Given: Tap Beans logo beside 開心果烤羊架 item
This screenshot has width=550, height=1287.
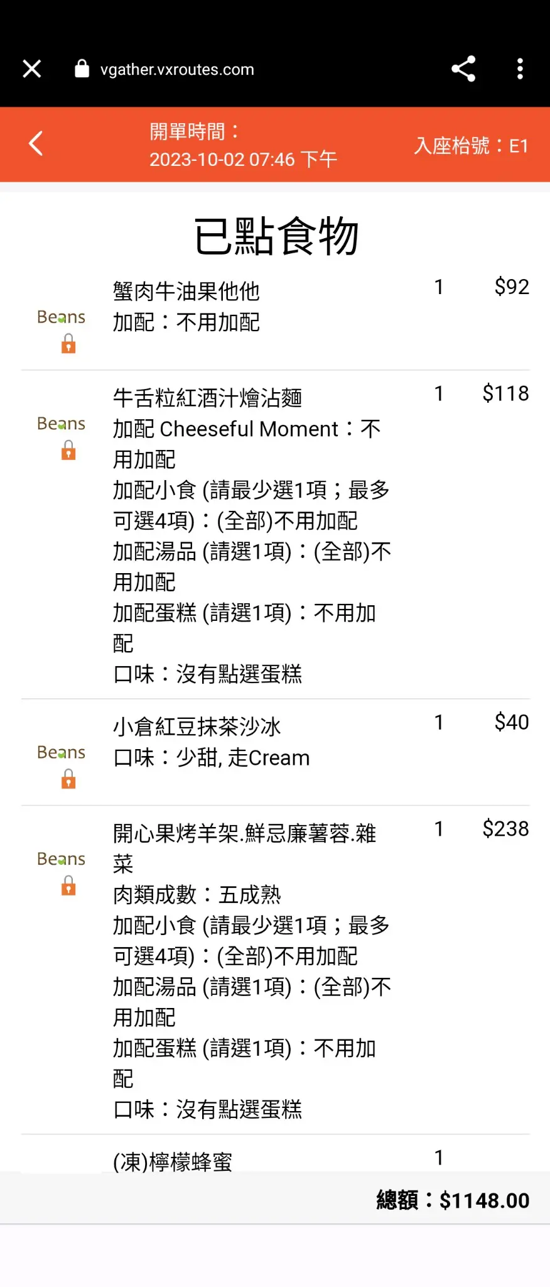Looking at the screenshot, I should tap(61, 859).
